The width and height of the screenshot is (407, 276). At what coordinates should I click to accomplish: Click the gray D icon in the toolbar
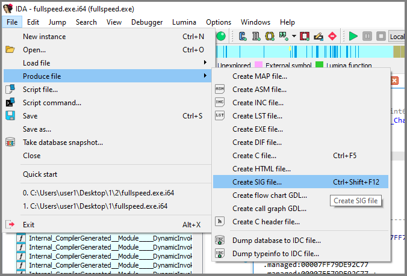click(x=256, y=36)
